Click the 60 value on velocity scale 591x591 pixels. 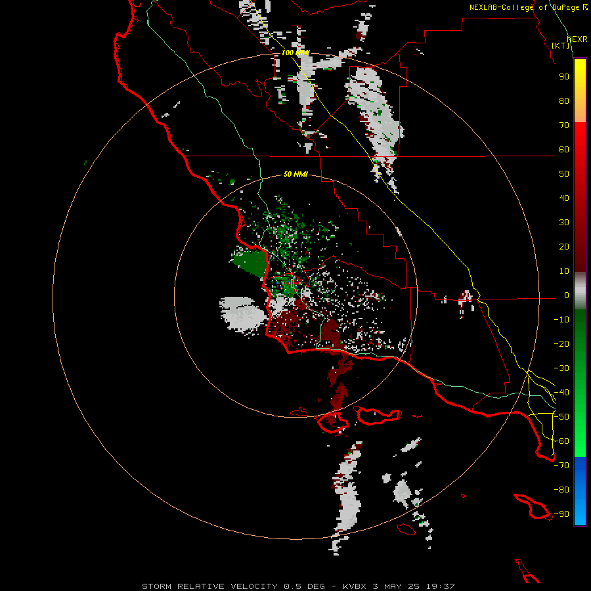coord(564,149)
